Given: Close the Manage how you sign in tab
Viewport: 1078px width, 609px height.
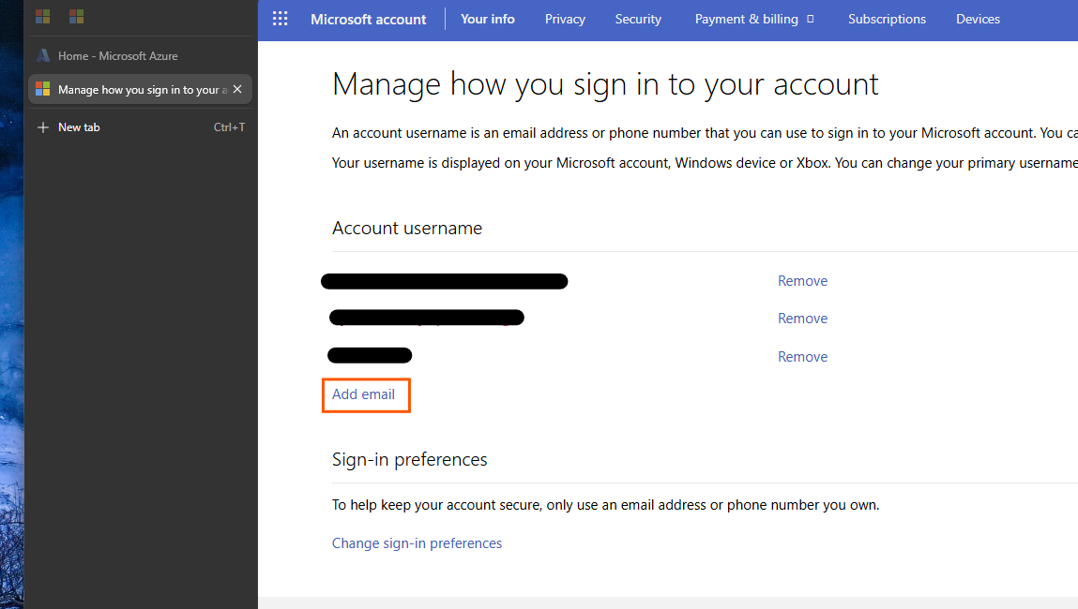Looking at the screenshot, I should click(237, 89).
